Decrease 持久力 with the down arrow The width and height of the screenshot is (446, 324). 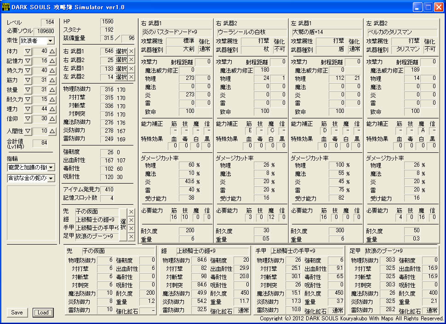pyautogui.click(x=28, y=70)
